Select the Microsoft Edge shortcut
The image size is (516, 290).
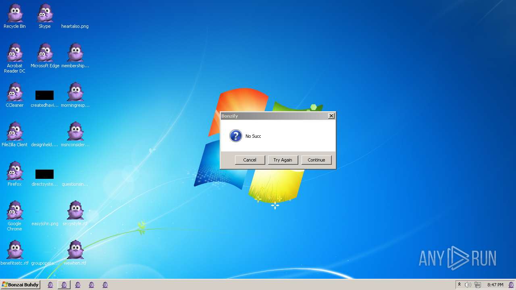(x=45, y=56)
